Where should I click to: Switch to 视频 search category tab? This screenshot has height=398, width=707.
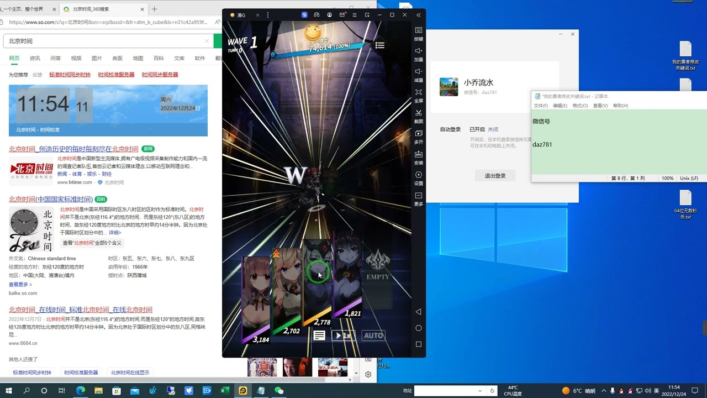click(76, 58)
